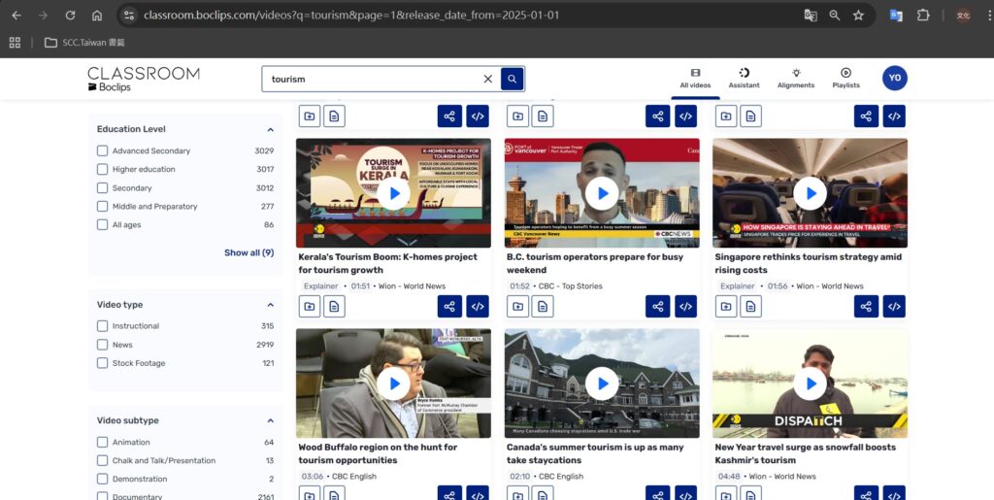Screen dimensions: 994x500
Task: View transcript of Kerala's Tourism Boom video
Action: 334,307
